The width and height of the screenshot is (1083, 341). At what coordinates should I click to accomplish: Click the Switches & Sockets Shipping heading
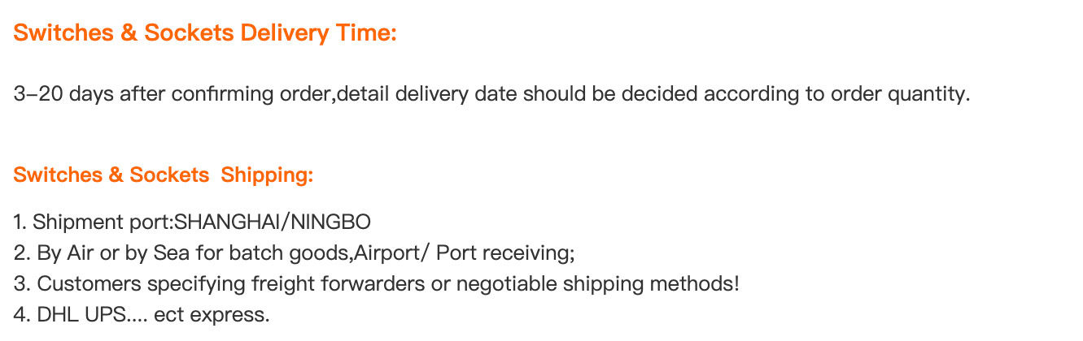click(x=164, y=175)
